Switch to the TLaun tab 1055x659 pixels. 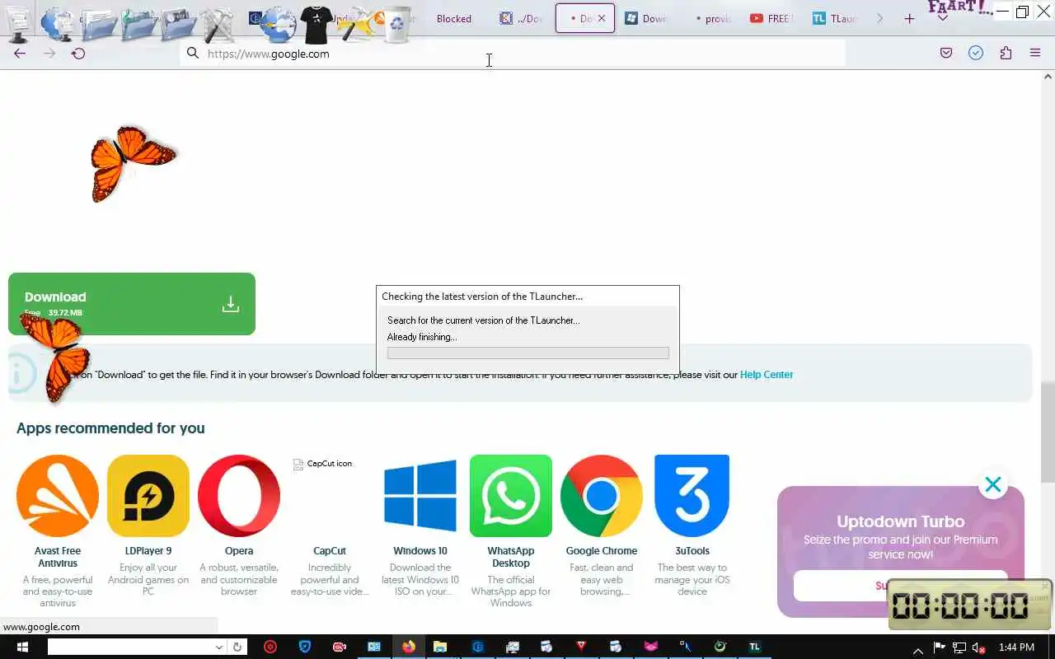pyautogui.click(x=834, y=19)
